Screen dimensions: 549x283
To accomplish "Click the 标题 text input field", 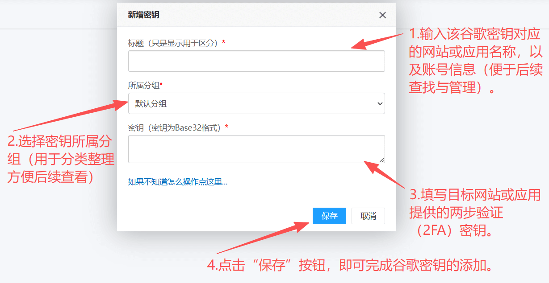I will point(256,61).
